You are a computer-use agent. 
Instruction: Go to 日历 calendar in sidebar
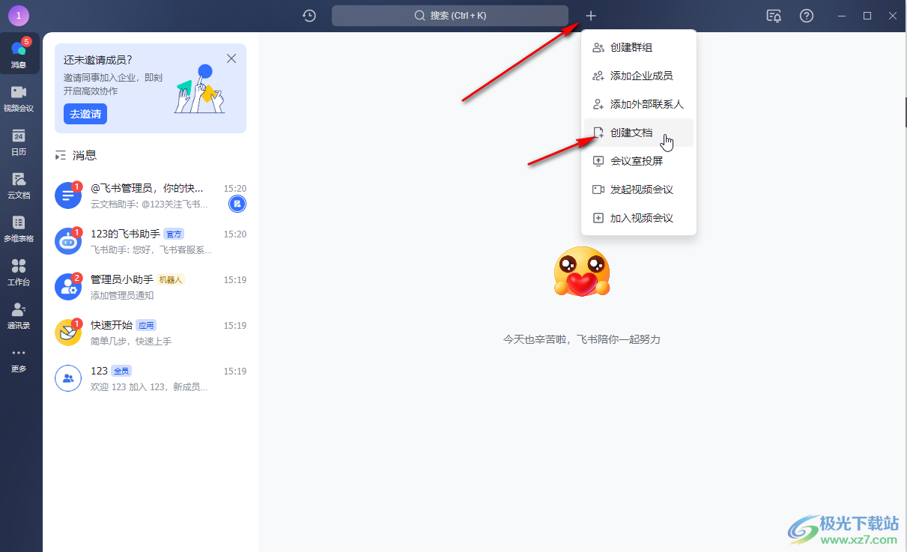click(19, 142)
